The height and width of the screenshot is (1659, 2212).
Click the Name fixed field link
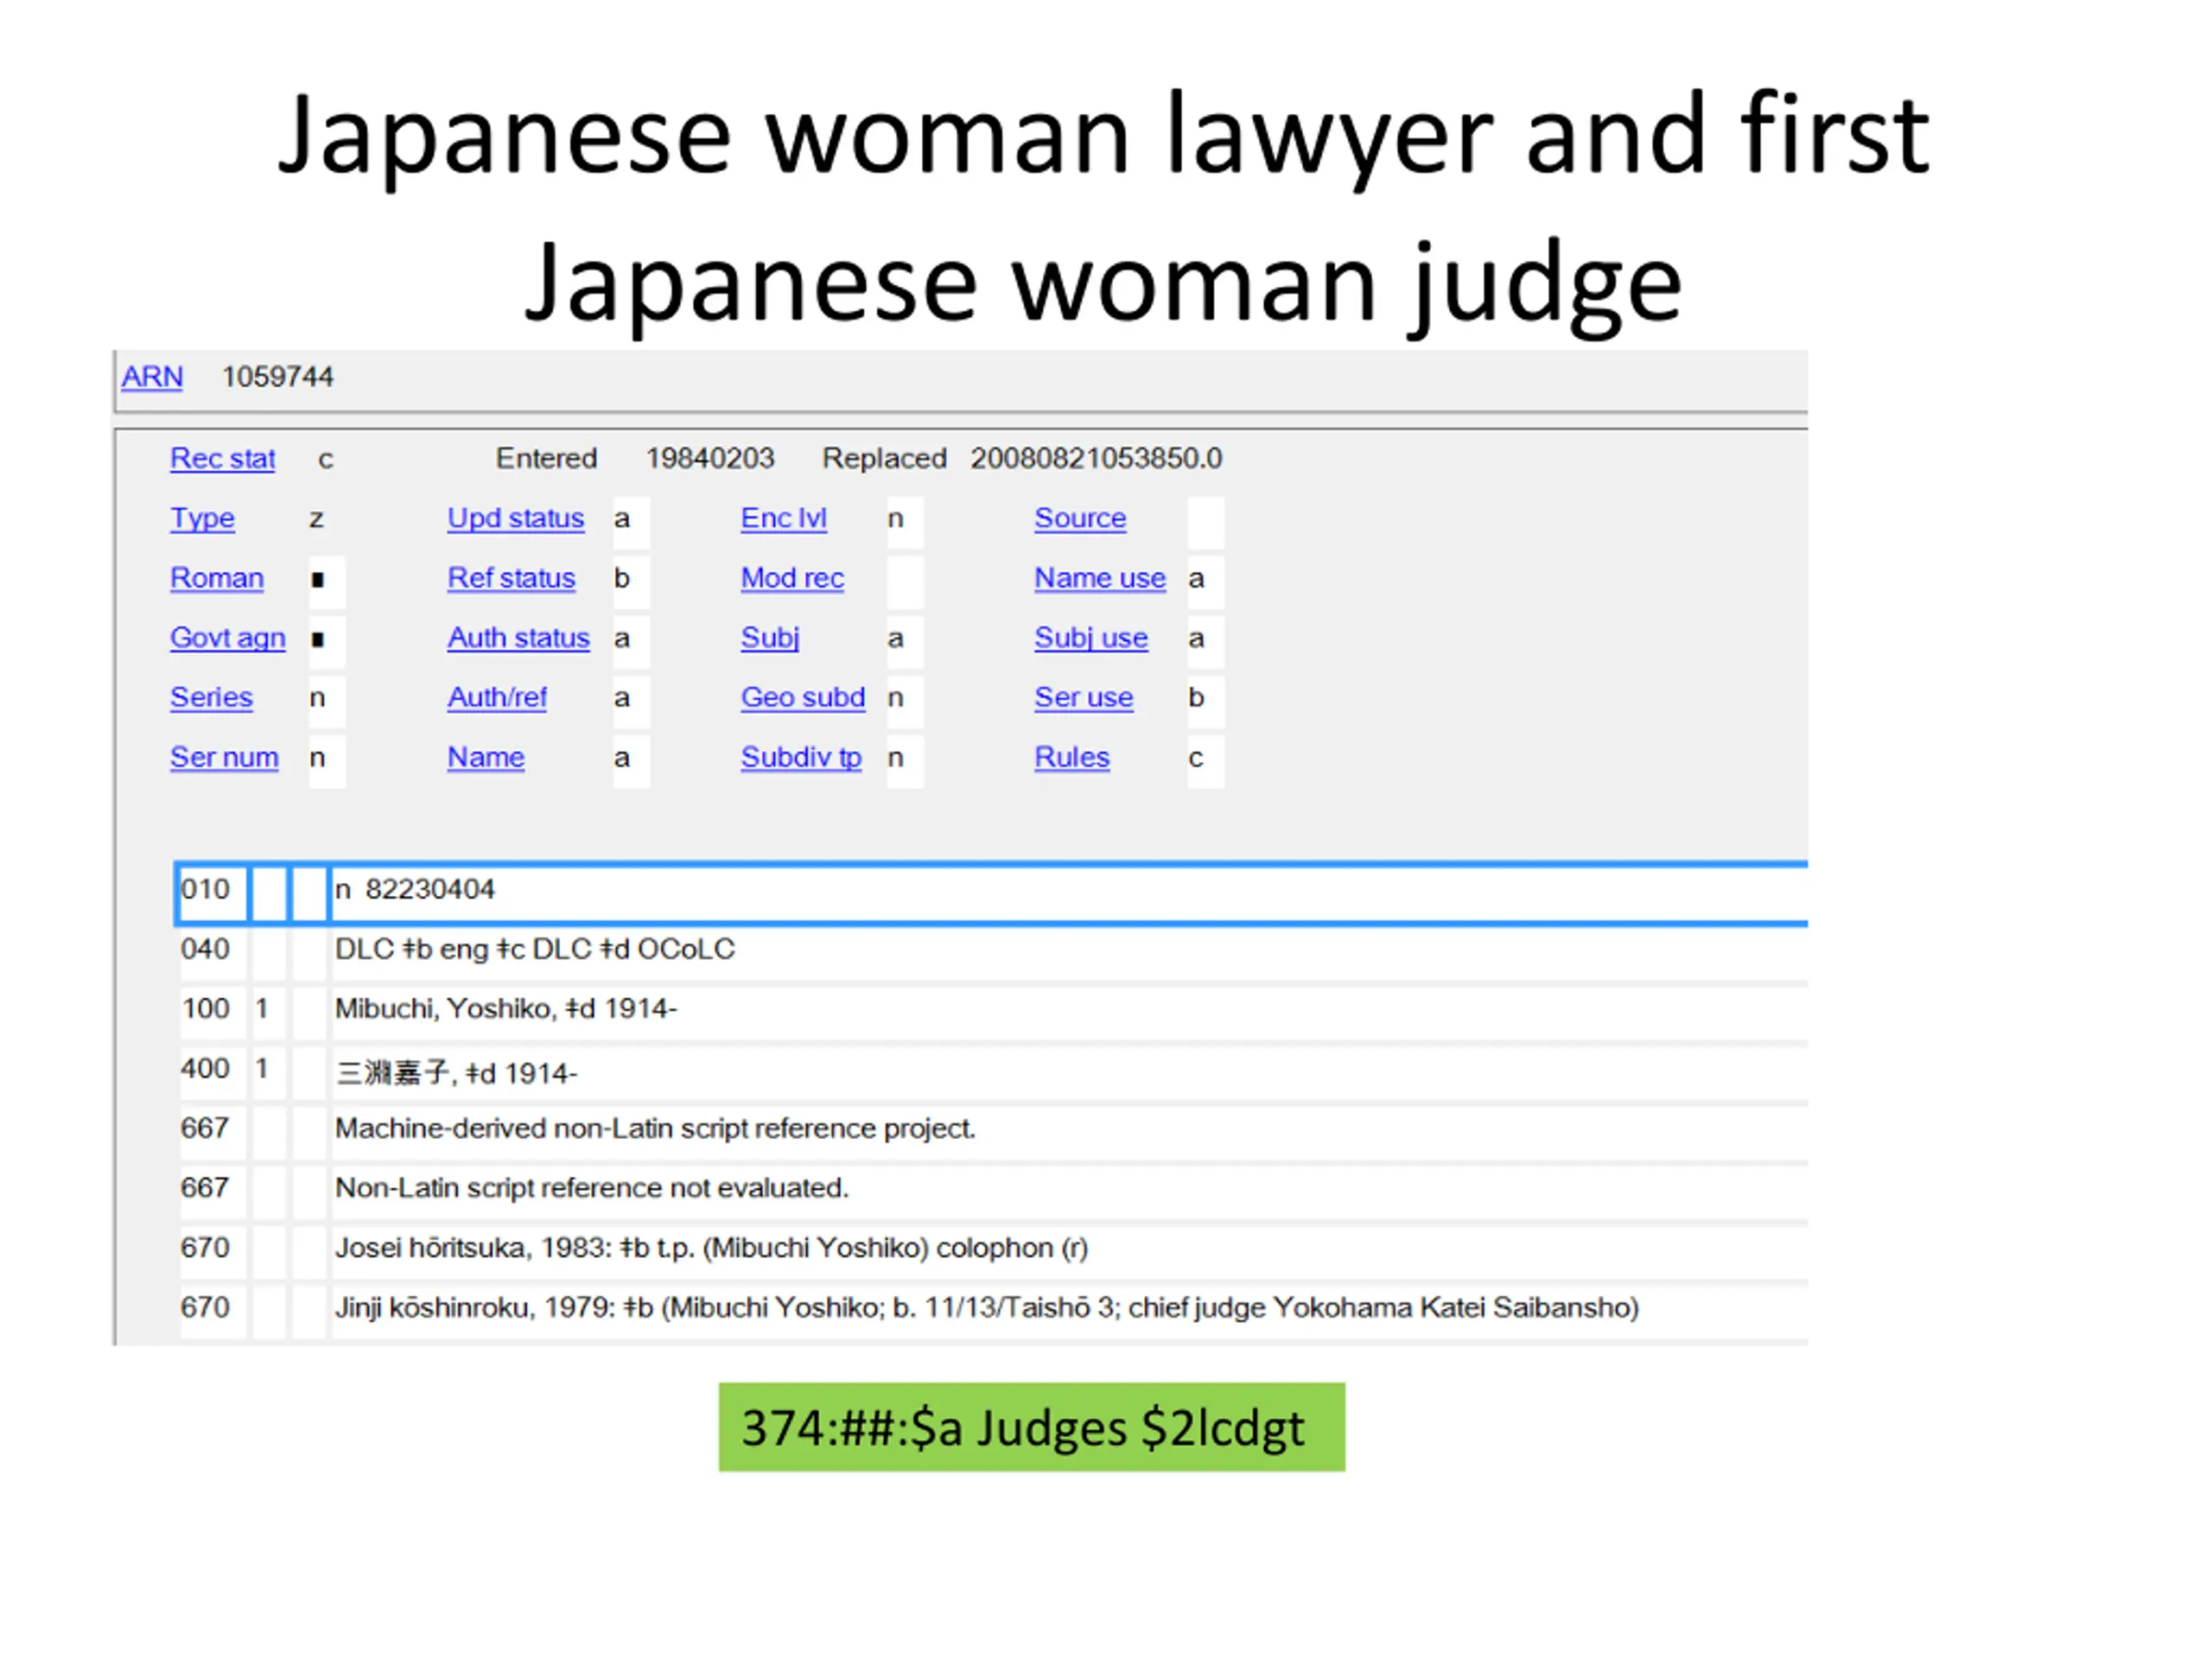pos(485,757)
